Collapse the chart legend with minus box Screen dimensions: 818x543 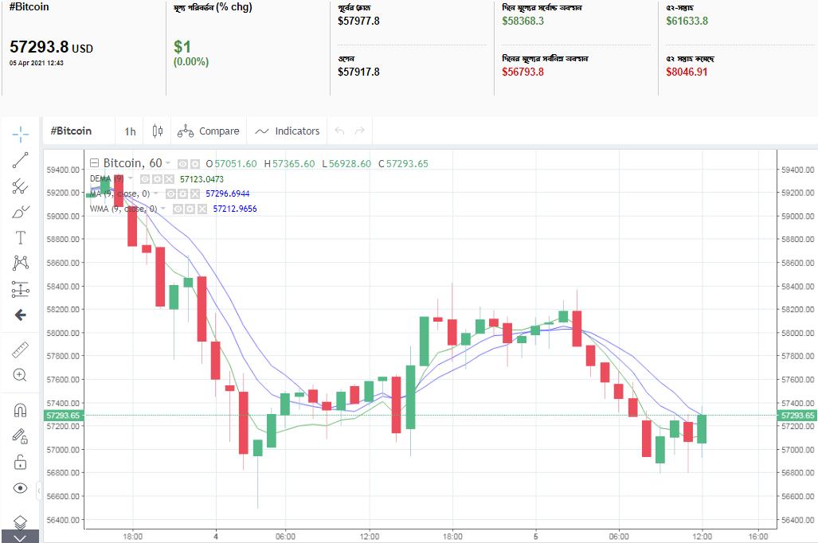click(95, 162)
